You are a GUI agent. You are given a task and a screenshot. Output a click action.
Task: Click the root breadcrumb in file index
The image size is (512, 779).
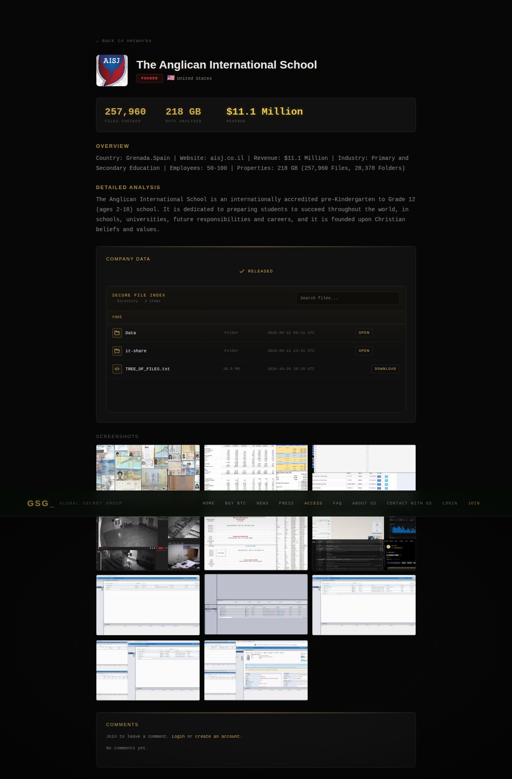click(x=117, y=317)
